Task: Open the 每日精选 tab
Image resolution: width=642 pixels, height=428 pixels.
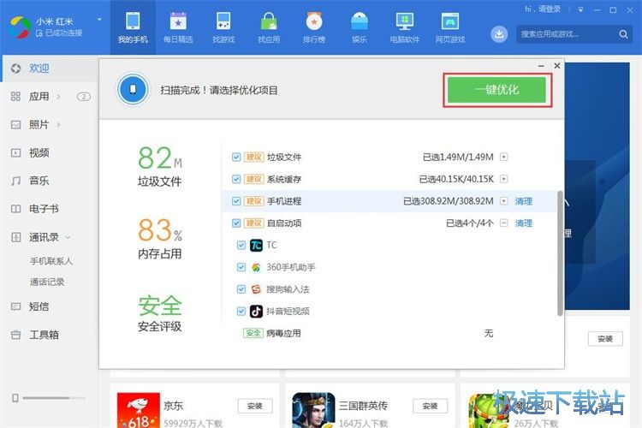Action: point(178,27)
